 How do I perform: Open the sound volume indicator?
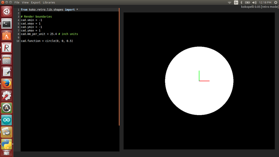pyautogui.click(x=254, y=2)
